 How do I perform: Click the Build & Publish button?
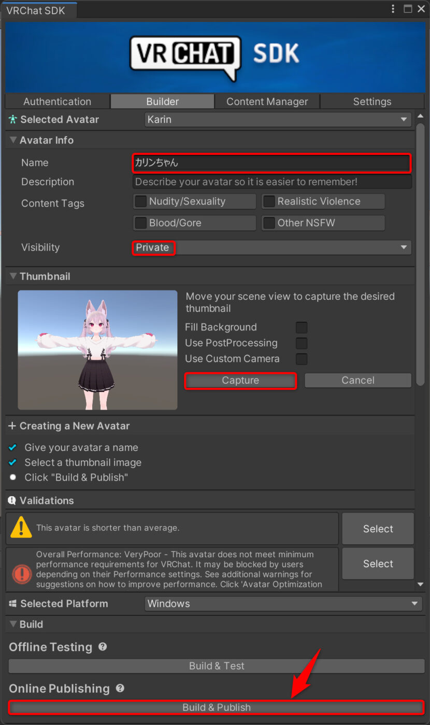point(217,707)
